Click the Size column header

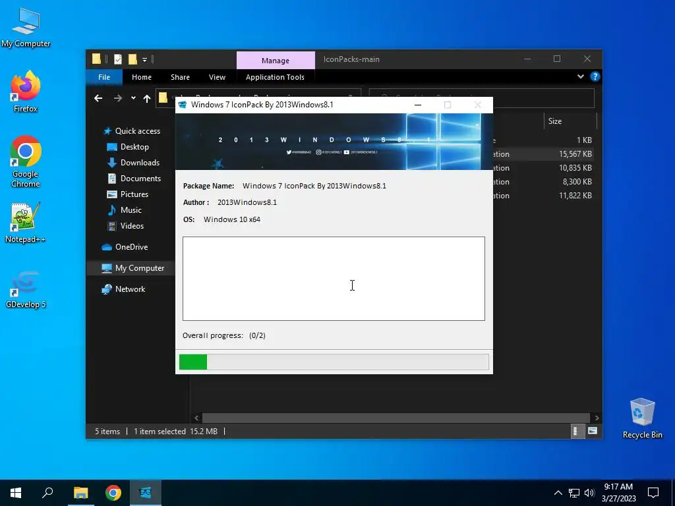(570, 121)
